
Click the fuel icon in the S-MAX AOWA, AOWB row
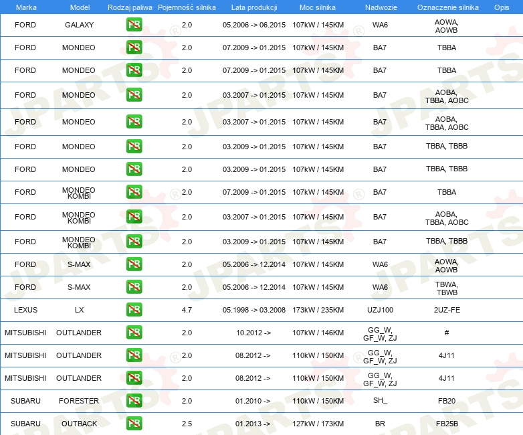pyautogui.click(x=134, y=264)
